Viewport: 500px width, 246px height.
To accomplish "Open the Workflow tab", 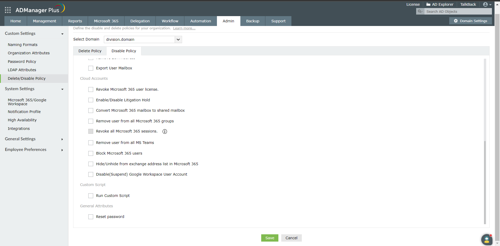I will [x=170, y=21].
